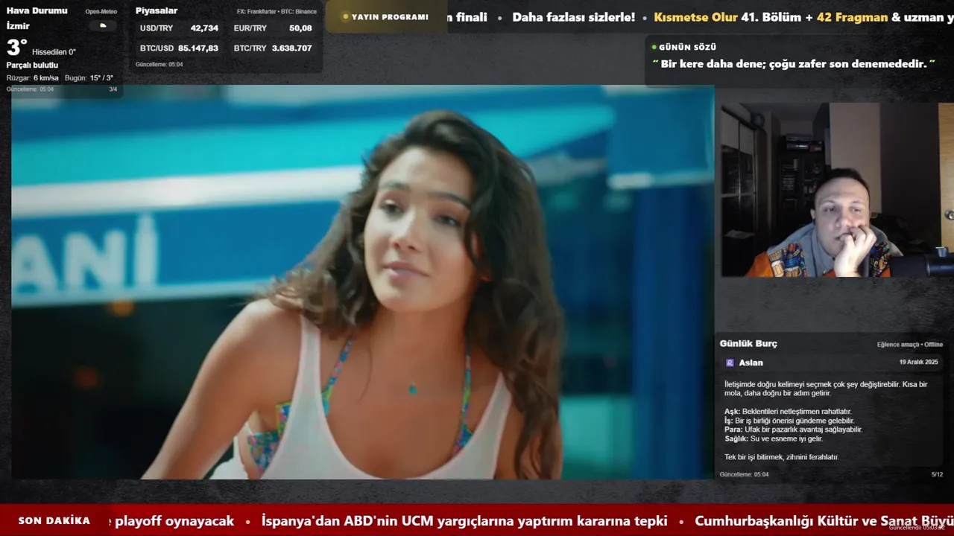Click the horoscope 5/12 page counter

tap(937, 474)
